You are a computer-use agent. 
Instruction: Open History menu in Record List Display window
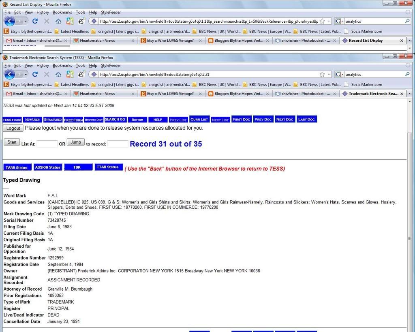43,12
